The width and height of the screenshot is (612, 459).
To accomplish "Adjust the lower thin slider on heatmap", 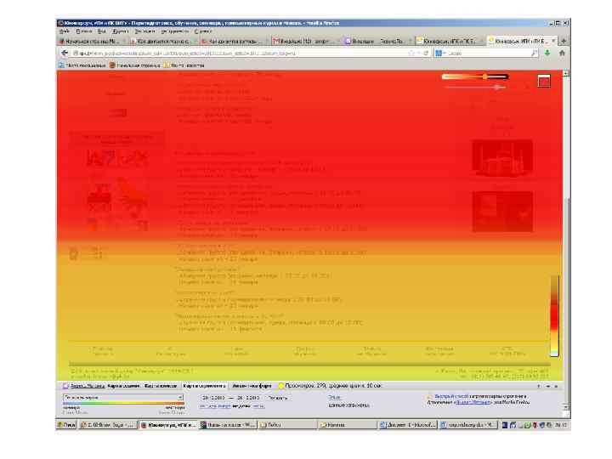I will (x=476, y=88).
